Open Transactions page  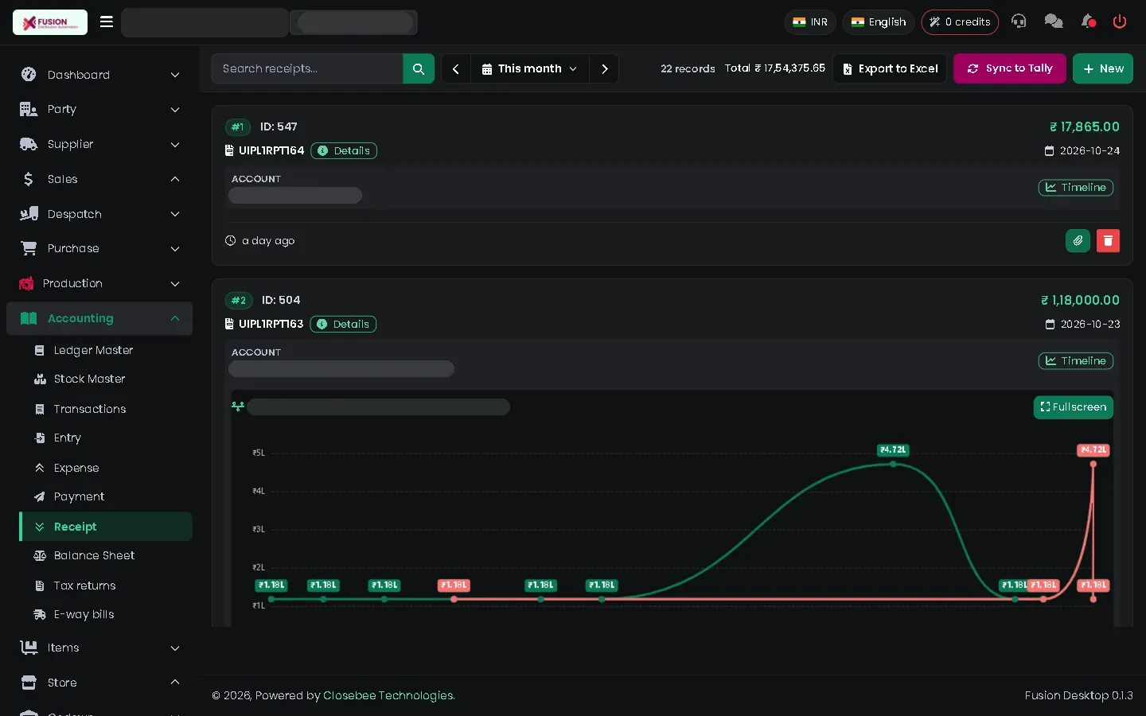90,409
